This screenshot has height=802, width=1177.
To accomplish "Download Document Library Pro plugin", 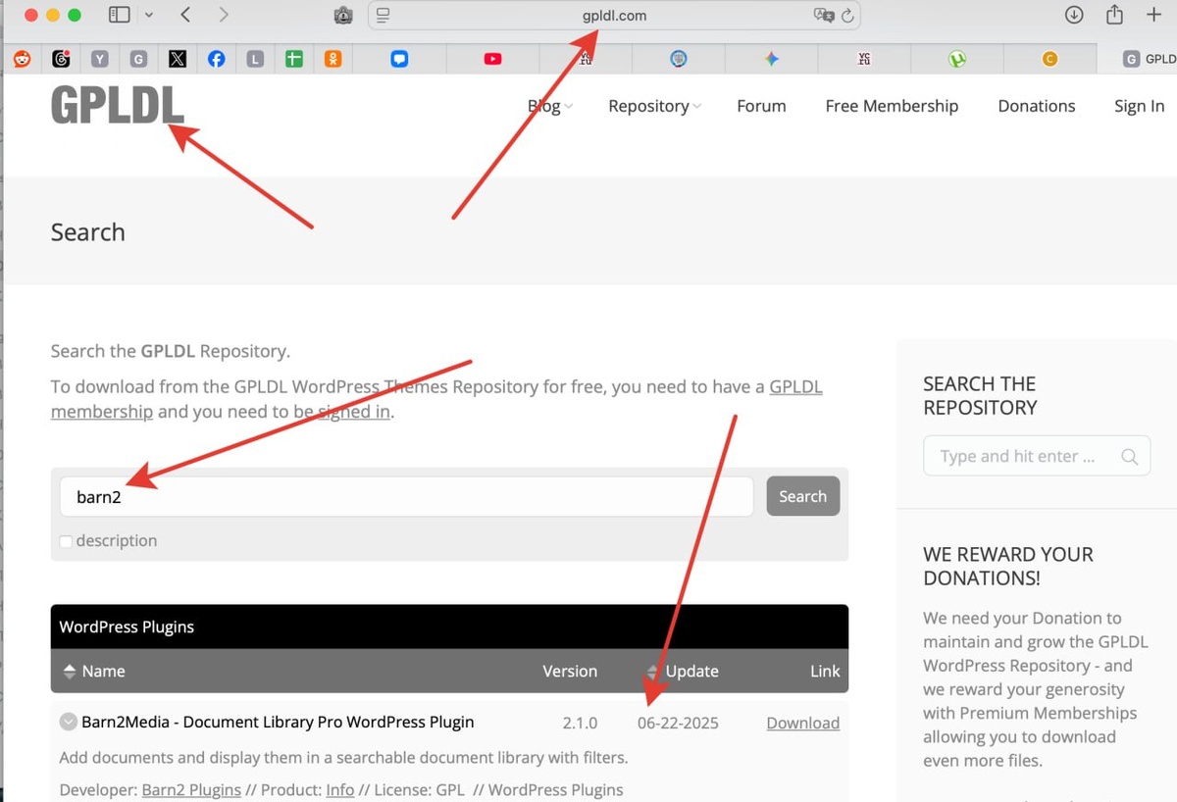I will coord(802,724).
